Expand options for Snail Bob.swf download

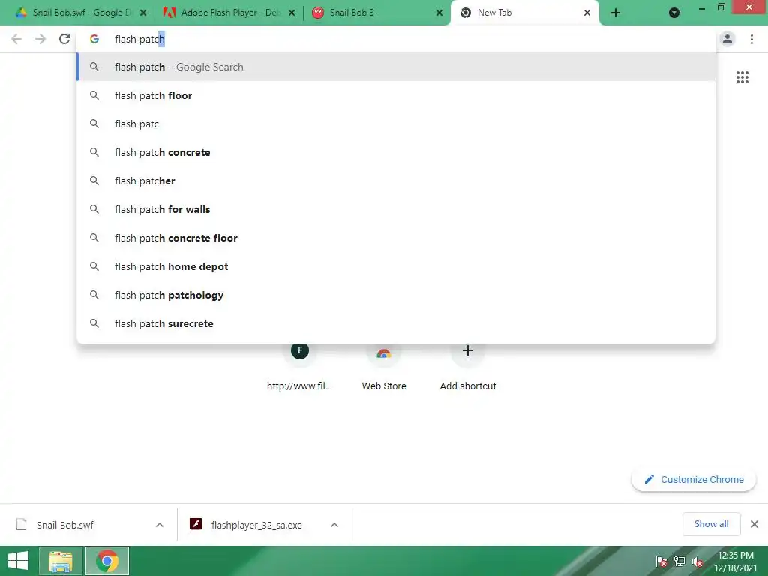pos(160,525)
